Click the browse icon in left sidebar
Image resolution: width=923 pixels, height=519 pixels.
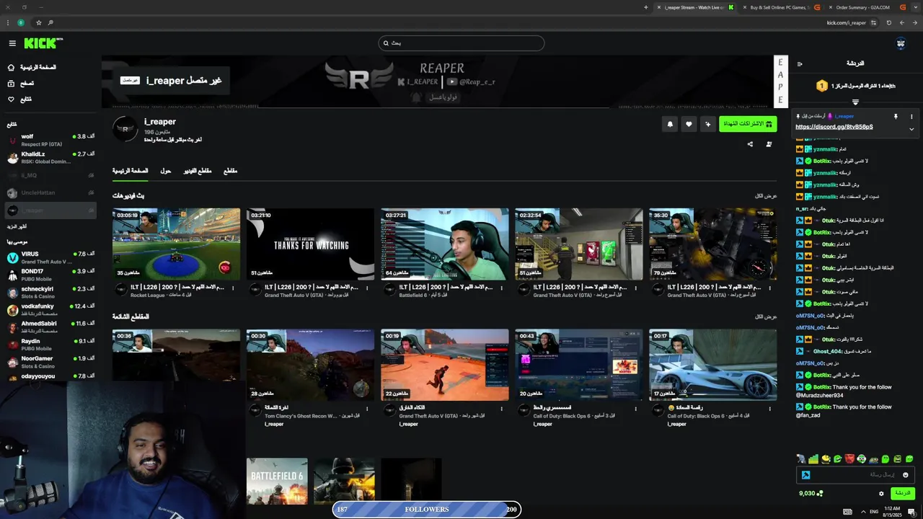[x=11, y=83]
